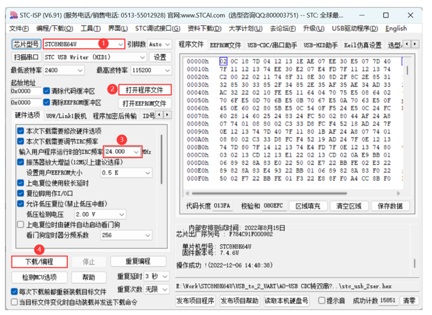Click 清空区域 button
This screenshot has height=315, width=432.
point(349,206)
